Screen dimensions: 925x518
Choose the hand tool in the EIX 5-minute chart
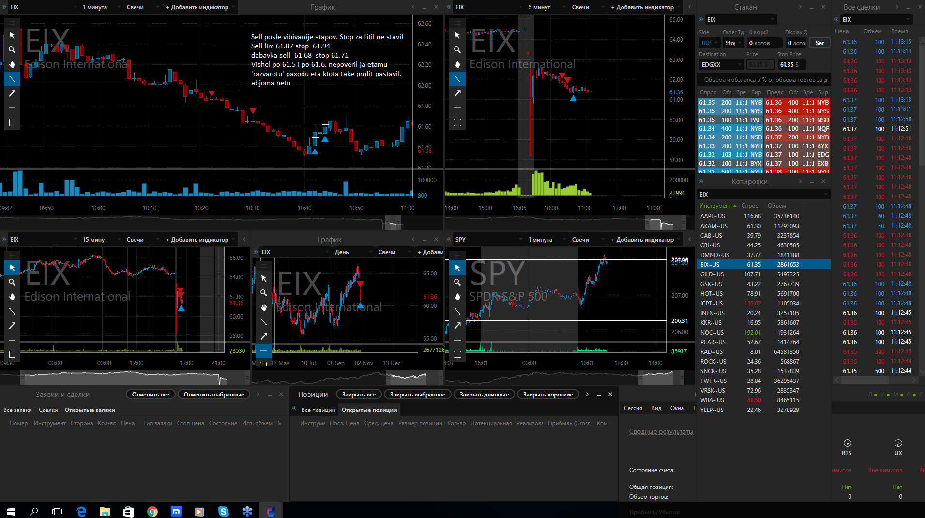(x=457, y=64)
